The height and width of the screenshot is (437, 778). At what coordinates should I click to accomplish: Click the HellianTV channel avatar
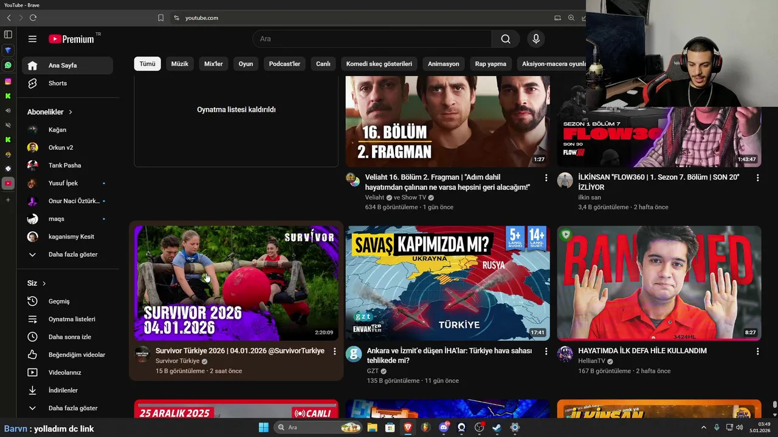point(565,354)
